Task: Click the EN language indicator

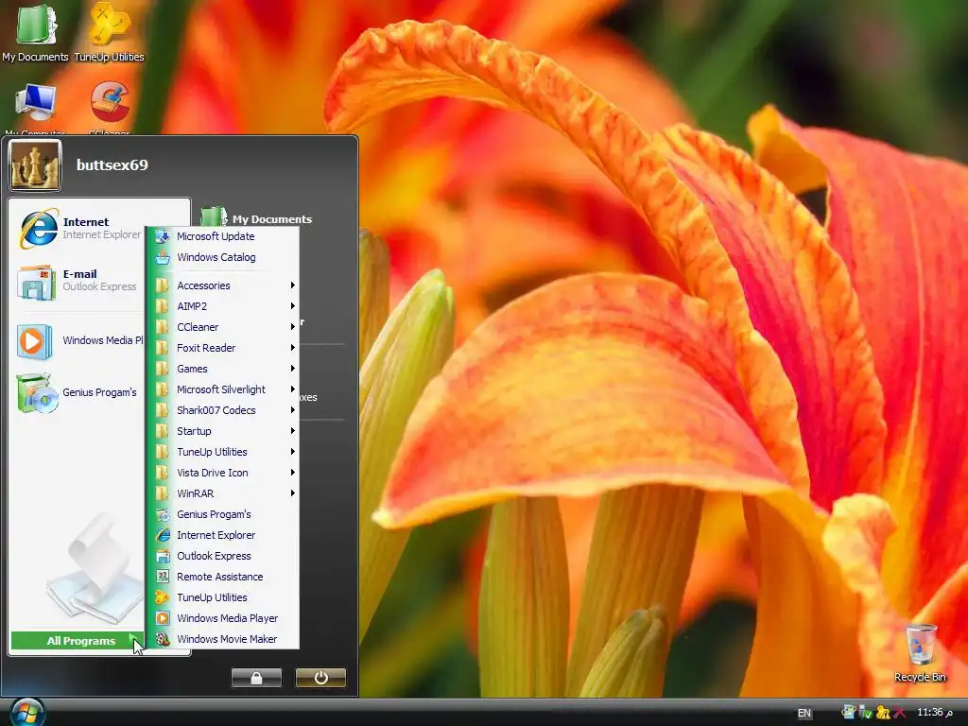Action: tap(804, 713)
